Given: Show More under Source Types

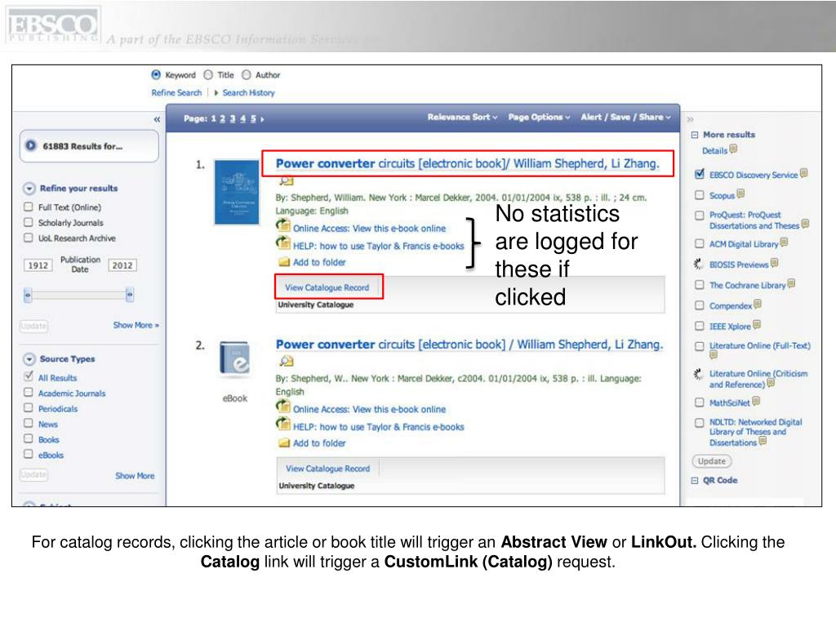Looking at the screenshot, I should tap(135, 476).
